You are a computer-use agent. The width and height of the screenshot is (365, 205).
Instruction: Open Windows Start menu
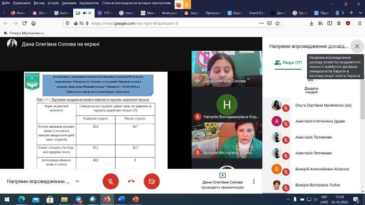pyautogui.click(x=7, y=199)
